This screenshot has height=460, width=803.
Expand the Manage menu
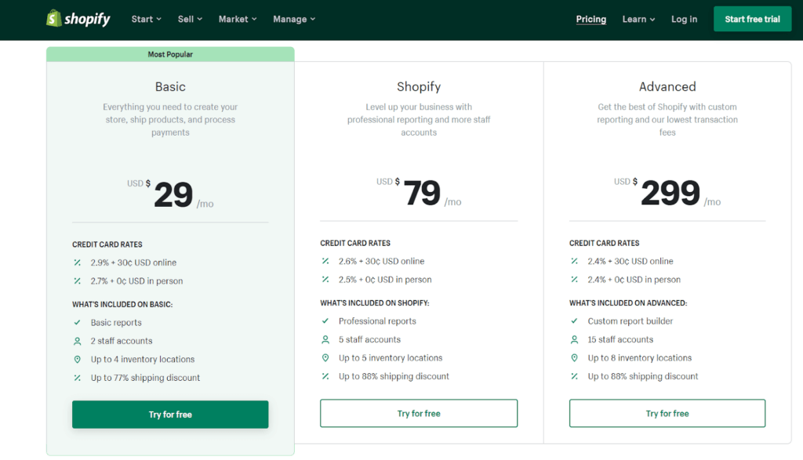pyautogui.click(x=294, y=19)
